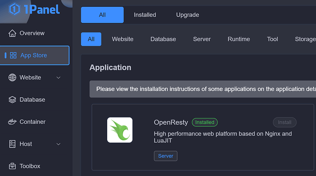The image size is (316, 176).
Task: Click the Overview home icon
Action: coord(12,33)
